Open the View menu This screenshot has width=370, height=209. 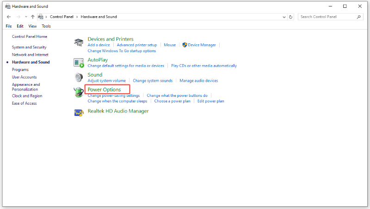32,26
